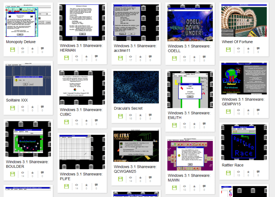Click the Windows 3.1 Shareware: acctmn11 title
The height and width of the screenshot is (197, 275).
pos(135,48)
